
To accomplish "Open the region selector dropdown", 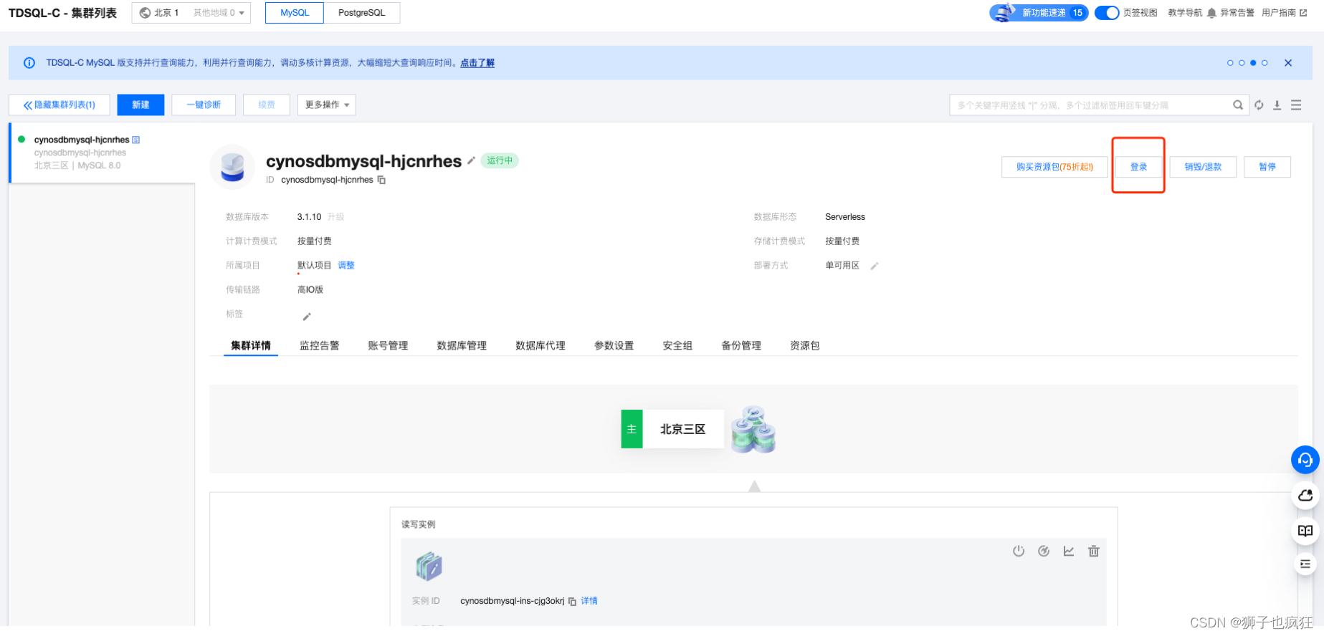I will tap(191, 13).
